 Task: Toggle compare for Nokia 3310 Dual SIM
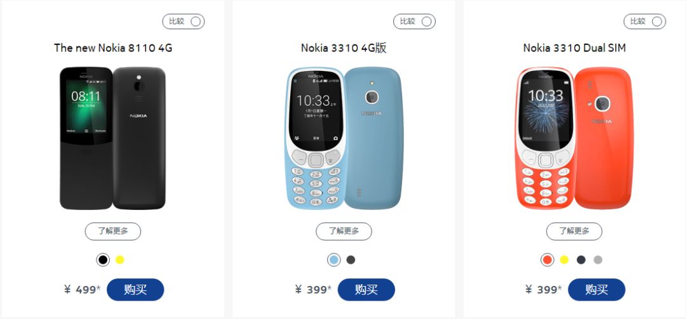[645, 22]
